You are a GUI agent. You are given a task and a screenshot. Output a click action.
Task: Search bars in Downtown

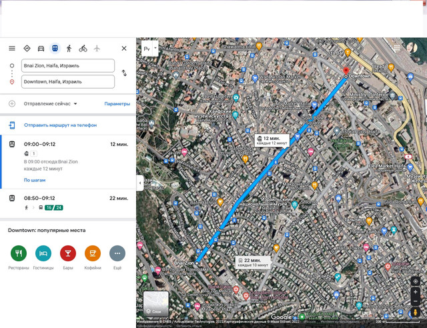coord(68,253)
